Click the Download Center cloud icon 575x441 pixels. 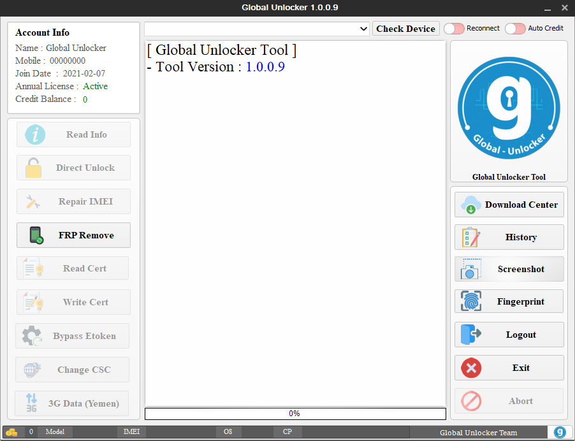(x=471, y=205)
